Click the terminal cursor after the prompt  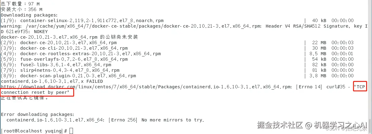71,131
